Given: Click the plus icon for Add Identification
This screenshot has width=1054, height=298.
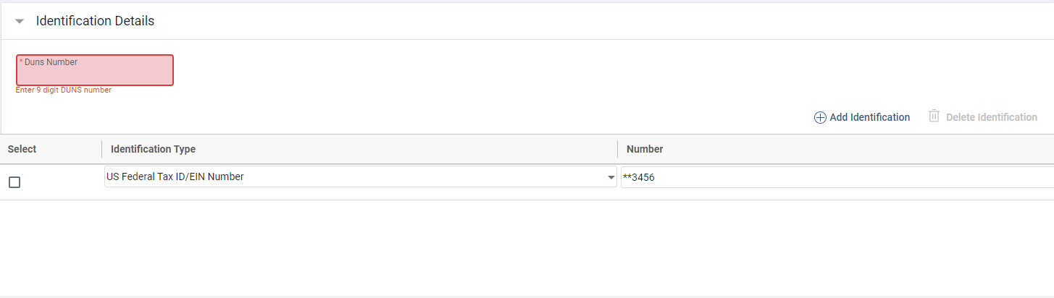Looking at the screenshot, I should click(820, 117).
